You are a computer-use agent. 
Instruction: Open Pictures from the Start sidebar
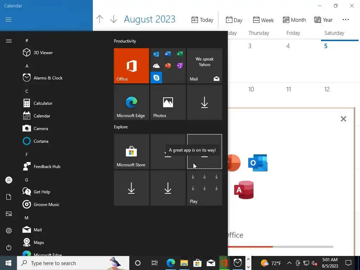click(x=9, y=214)
